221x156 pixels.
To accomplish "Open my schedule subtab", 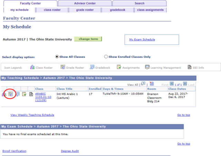I will pos(19,10).
